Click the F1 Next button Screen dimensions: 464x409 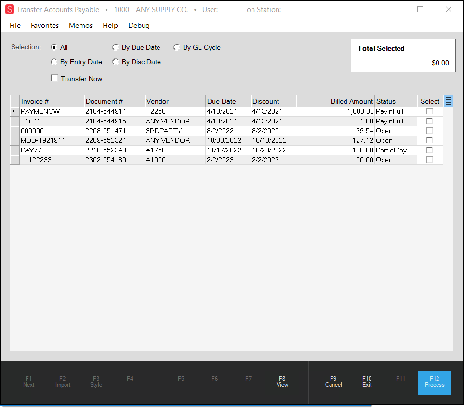pyautogui.click(x=29, y=382)
